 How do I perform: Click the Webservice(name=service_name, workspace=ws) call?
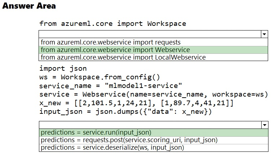[175, 94]
